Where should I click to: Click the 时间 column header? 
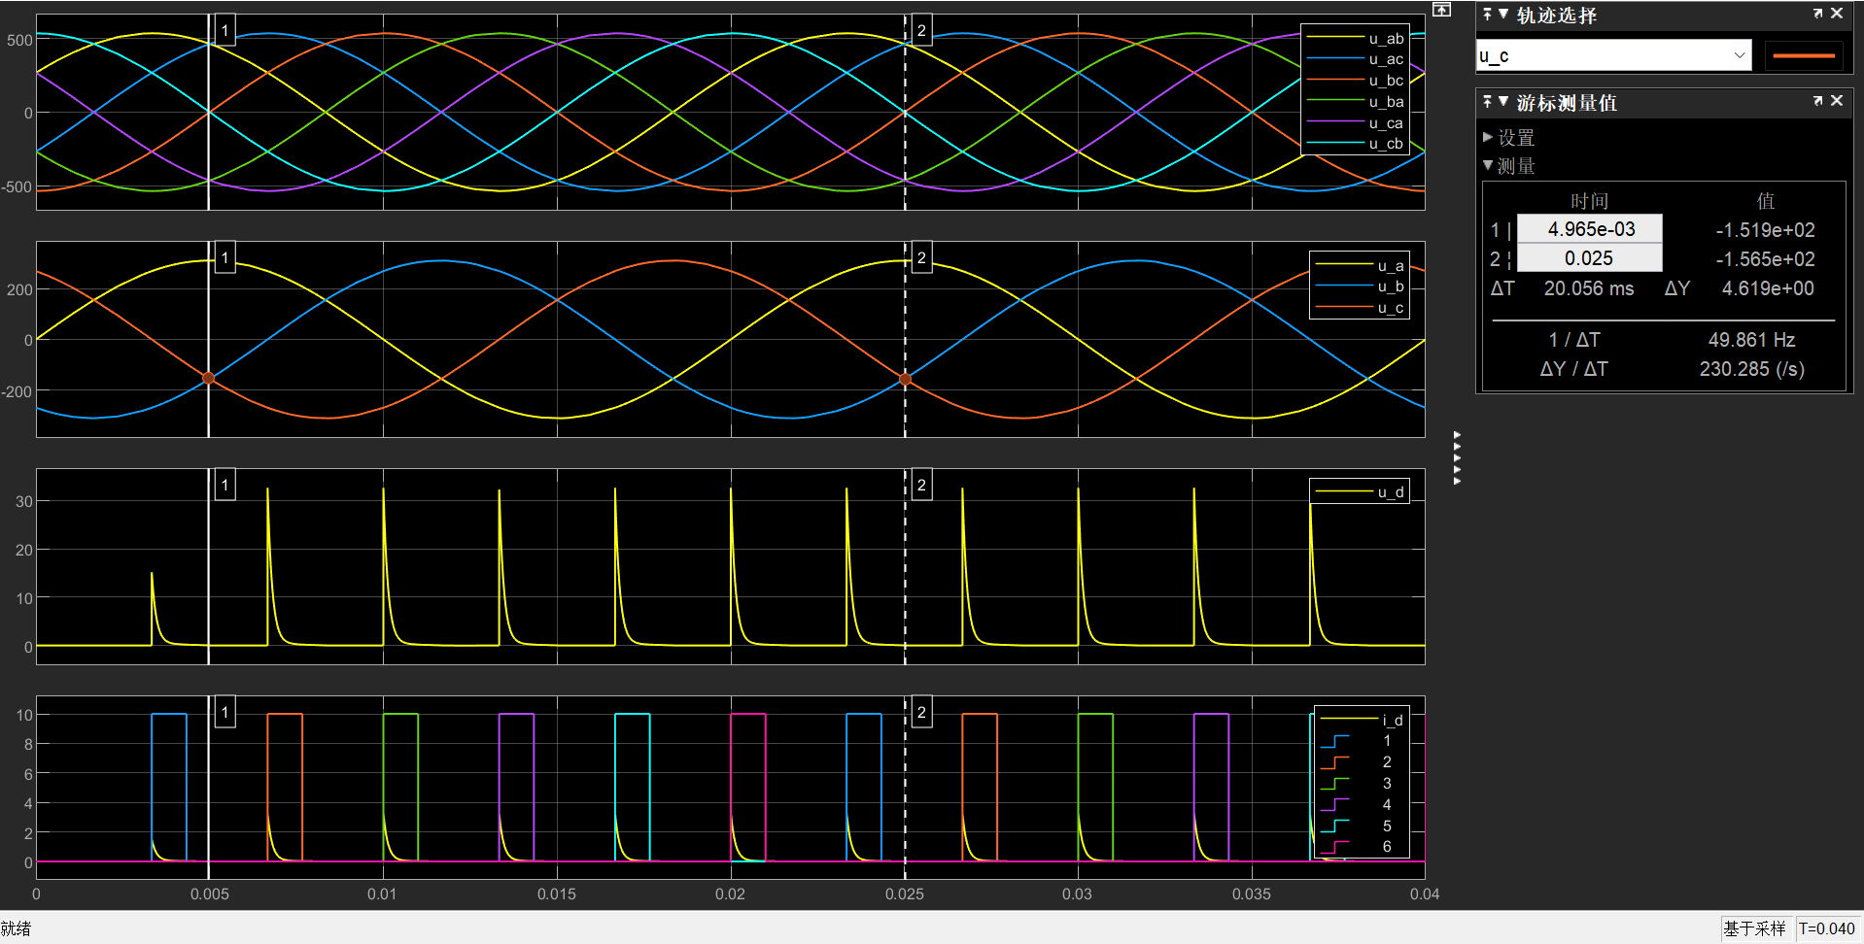tap(1590, 201)
